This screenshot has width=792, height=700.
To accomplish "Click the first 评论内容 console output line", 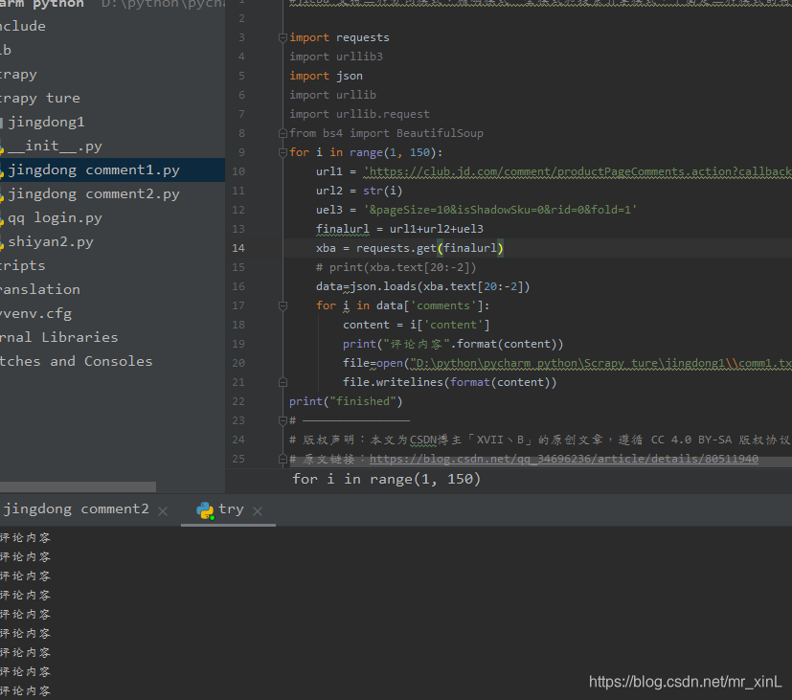I will pyautogui.click(x=25, y=538).
